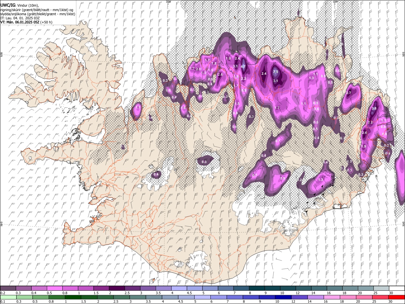Click the 12 label under the upper legend row

(297, 293)
